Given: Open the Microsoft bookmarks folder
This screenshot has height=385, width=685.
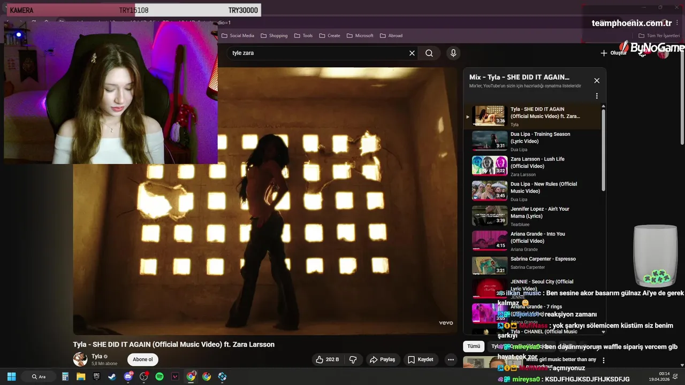Looking at the screenshot, I should [360, 36].
